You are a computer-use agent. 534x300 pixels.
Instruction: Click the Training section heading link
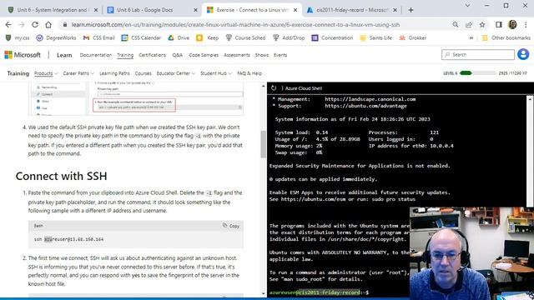point(18,73)
